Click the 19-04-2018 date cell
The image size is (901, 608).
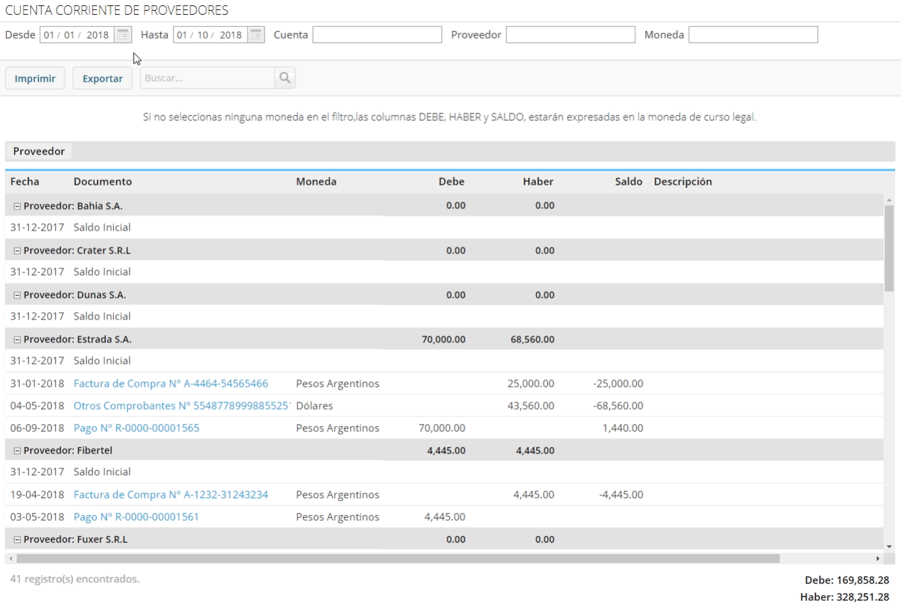pyautogui.click(x=37, y=495)
